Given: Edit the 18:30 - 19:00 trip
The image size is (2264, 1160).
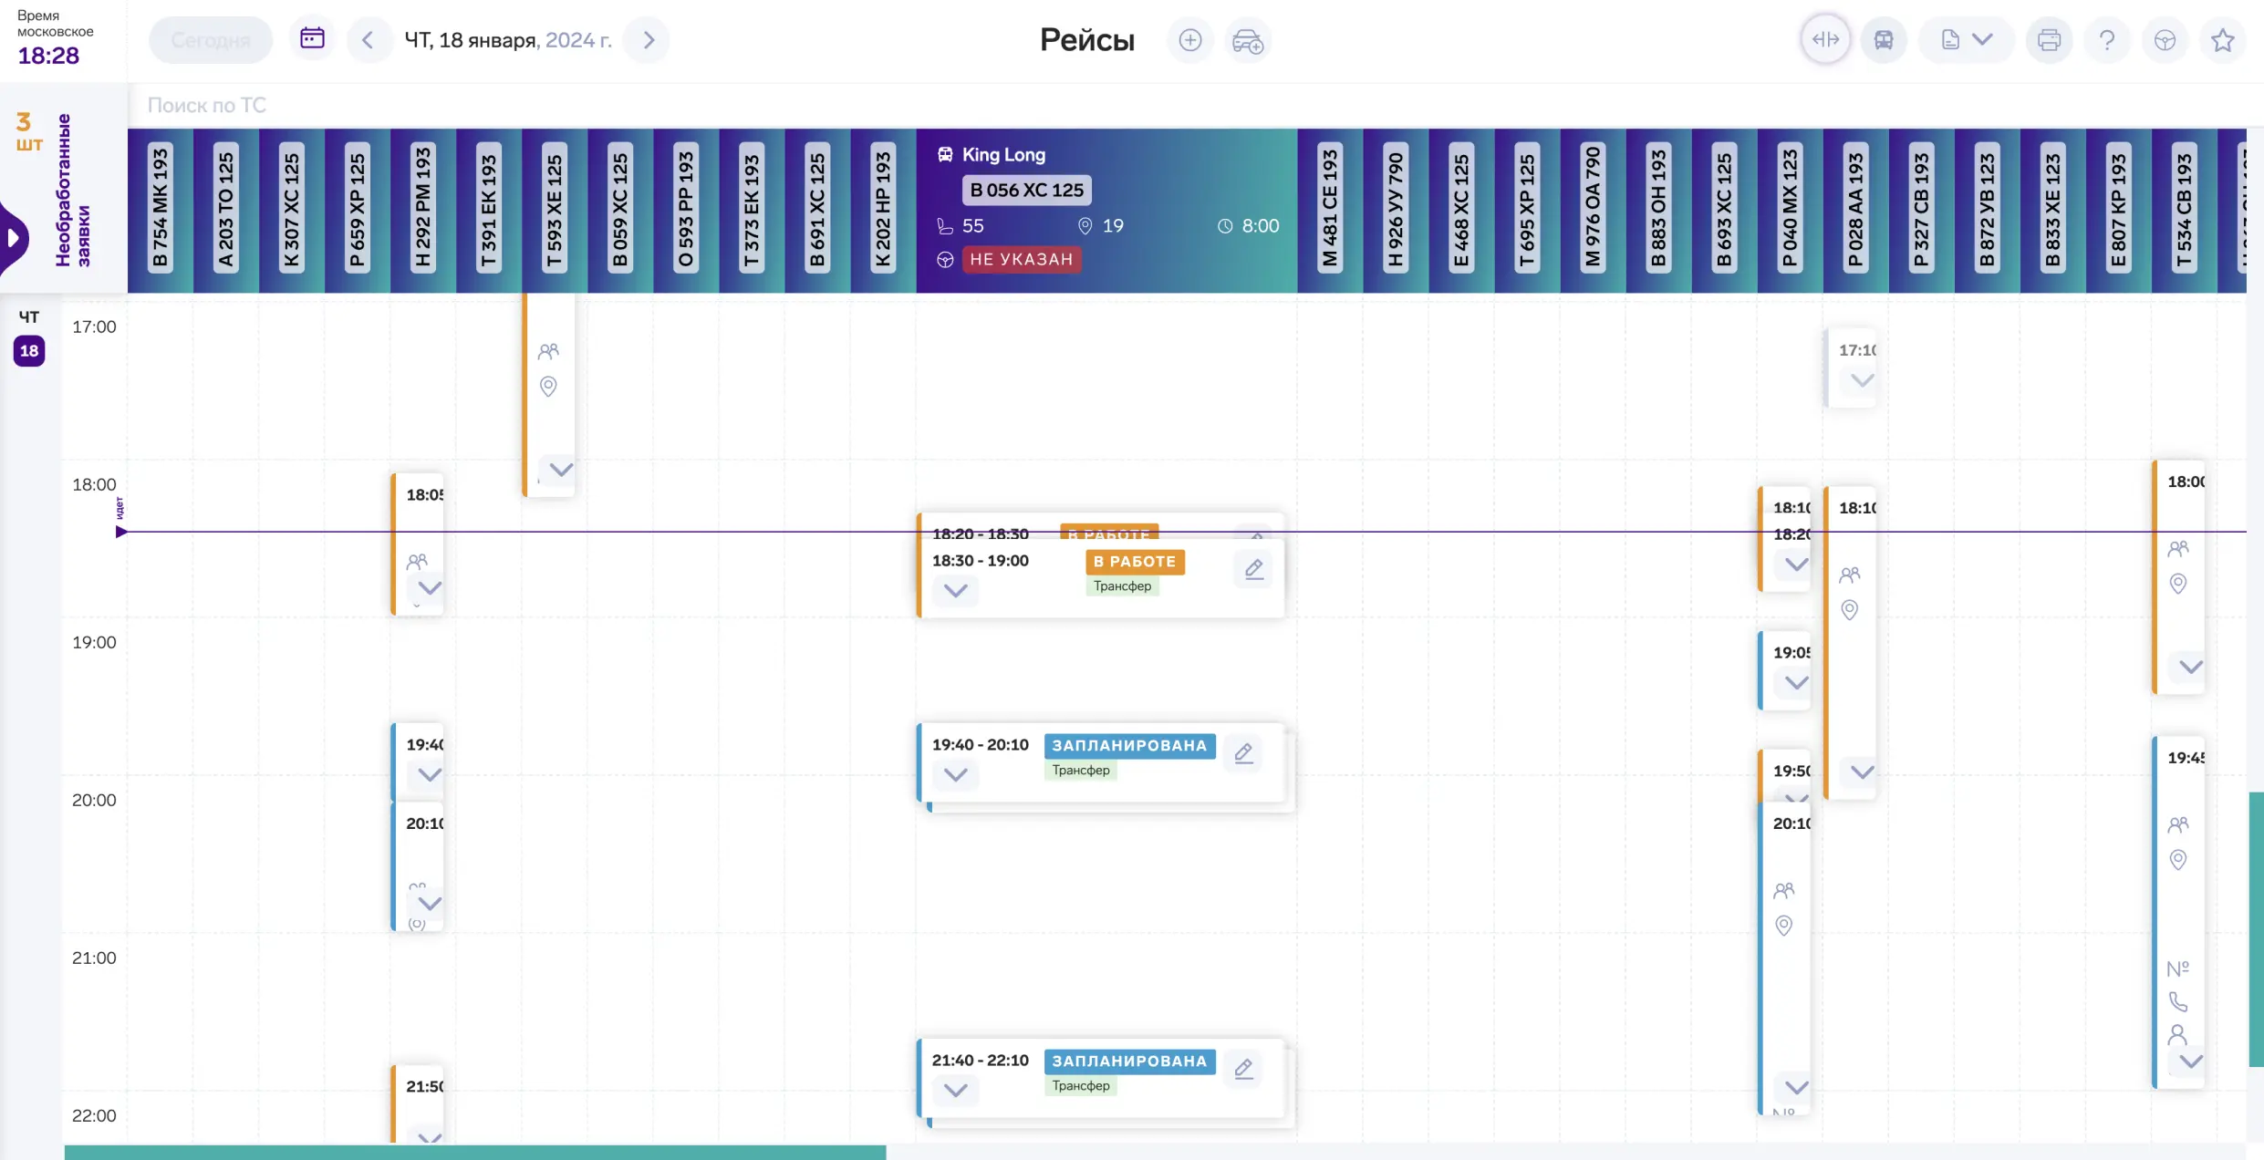Looking at the screenshot, I should coord(1253,569).
